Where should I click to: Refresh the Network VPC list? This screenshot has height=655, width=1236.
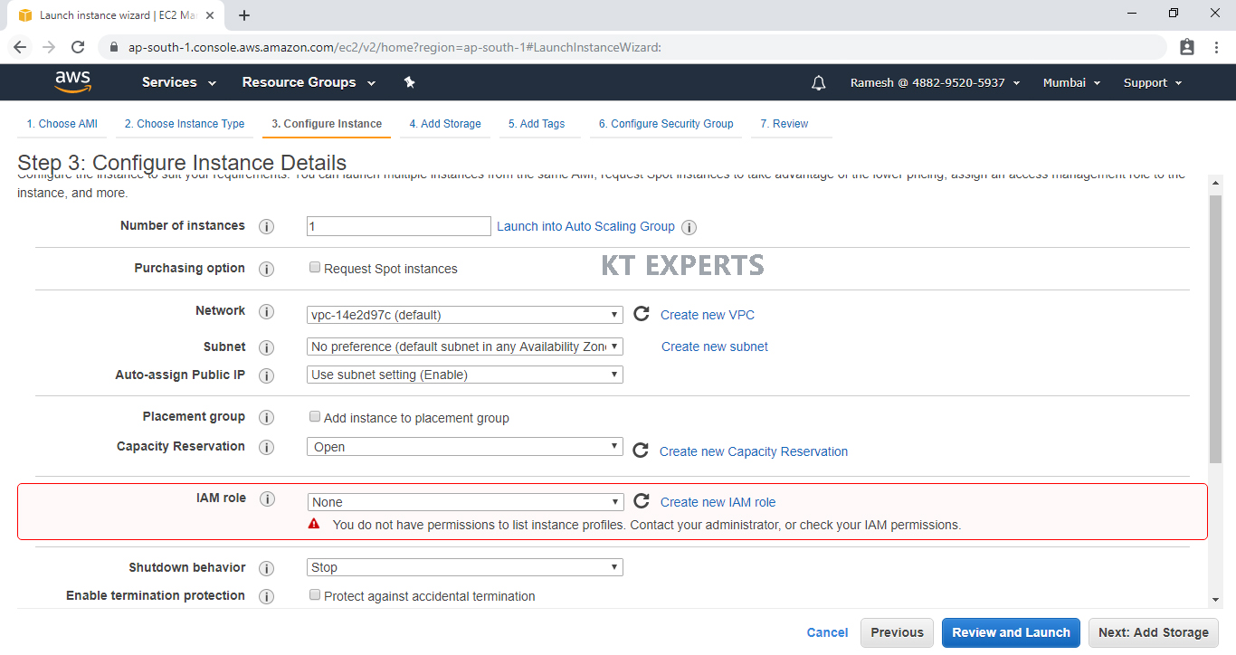(x=641, y=314)
